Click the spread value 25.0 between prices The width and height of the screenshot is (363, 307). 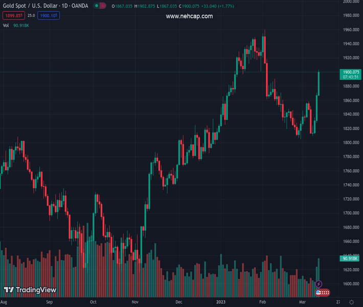[x=31, y=15]
